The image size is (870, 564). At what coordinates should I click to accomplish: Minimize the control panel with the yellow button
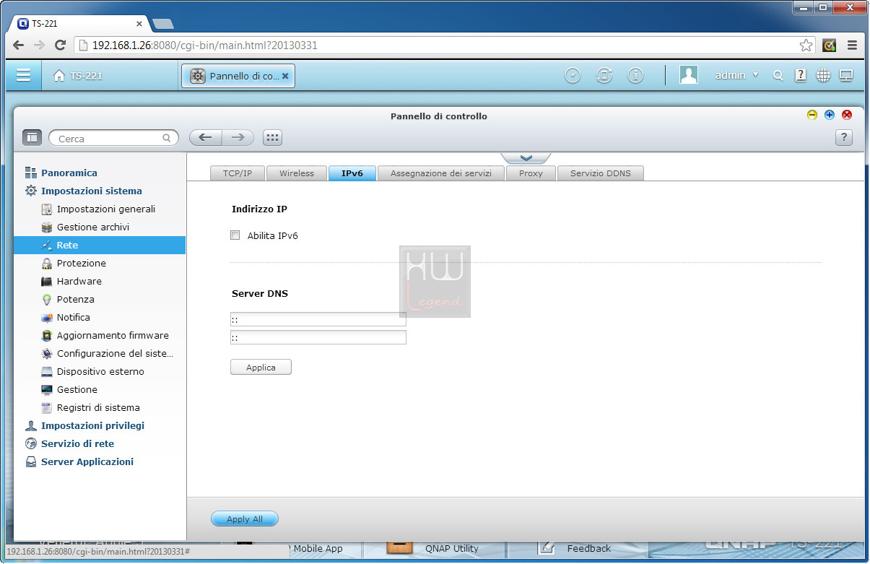pos(812,115)
